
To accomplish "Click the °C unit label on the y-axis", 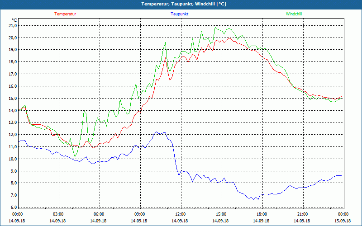I will [x=14, y=20].
